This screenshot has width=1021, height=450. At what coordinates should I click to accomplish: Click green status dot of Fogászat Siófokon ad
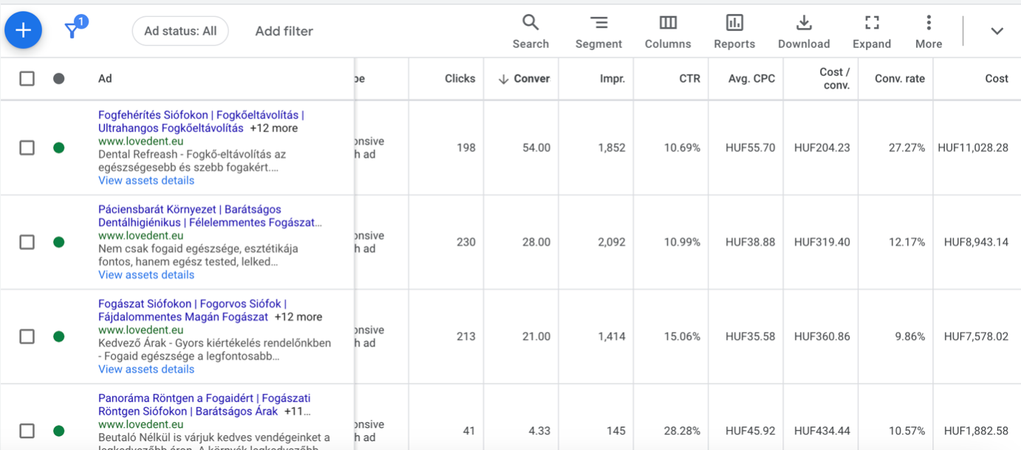[x=59, y=336]
